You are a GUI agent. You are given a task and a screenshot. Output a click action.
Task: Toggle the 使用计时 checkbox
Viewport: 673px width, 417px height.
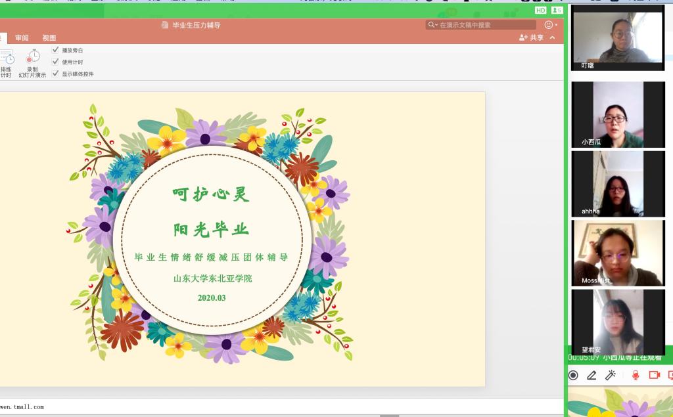click(x=56, y=62)
